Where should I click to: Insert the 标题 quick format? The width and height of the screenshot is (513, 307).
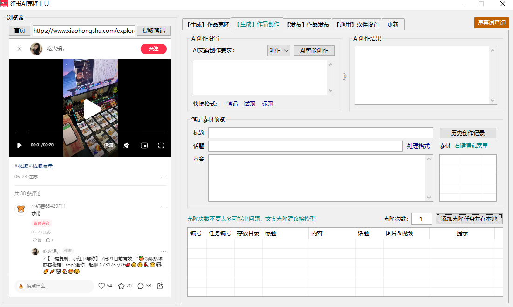tap(267, 104)
